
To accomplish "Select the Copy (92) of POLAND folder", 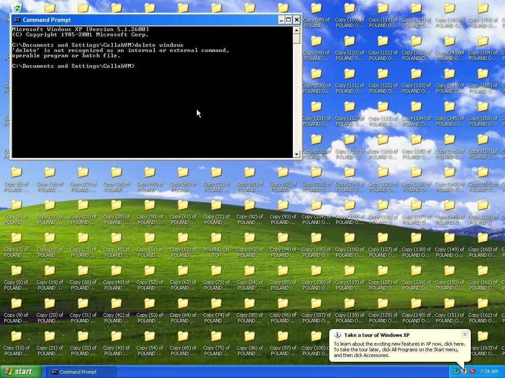I will (x=283, y=179).
